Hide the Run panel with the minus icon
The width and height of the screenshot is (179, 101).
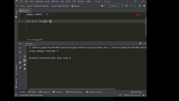[x=144, y=43]
